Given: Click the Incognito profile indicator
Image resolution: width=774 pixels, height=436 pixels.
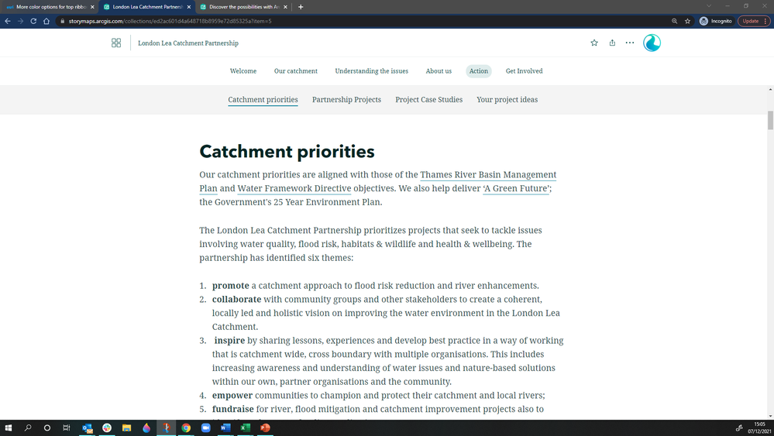Looking at the screenshot, I should click(716, 21).
